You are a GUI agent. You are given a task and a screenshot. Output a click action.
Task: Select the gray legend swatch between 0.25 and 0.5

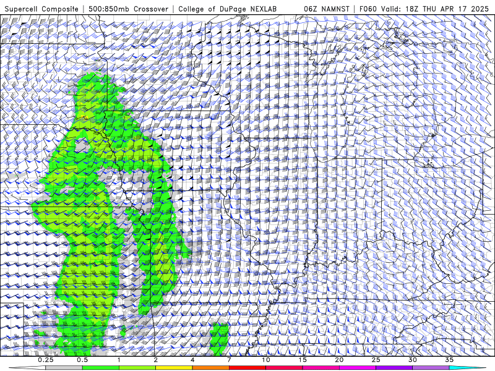click(64, 367)
